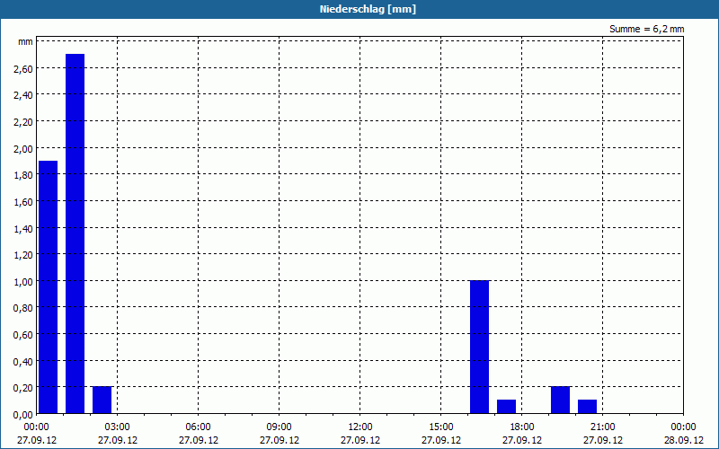Viewport: 719px width, 449px height.
Task: Select the Niederschlag [mm] chart title
Action: [368, 9]
